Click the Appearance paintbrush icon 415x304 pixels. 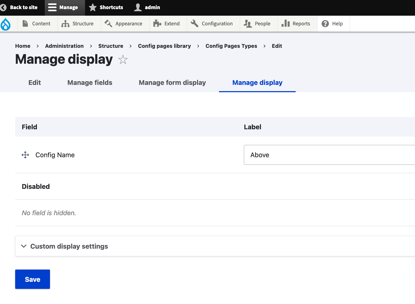pyautogui.click(x=108, y=23)
